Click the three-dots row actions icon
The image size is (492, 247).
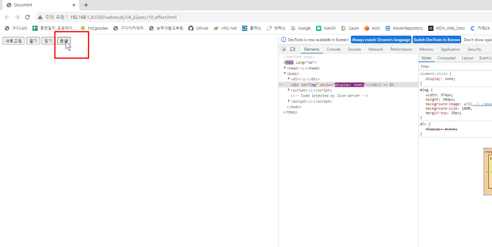(281, 85)
